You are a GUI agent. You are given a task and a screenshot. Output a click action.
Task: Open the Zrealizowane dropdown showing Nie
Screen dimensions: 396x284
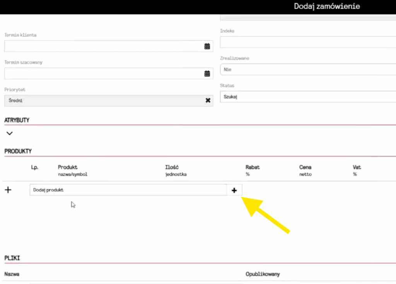(x=307, y=70)
